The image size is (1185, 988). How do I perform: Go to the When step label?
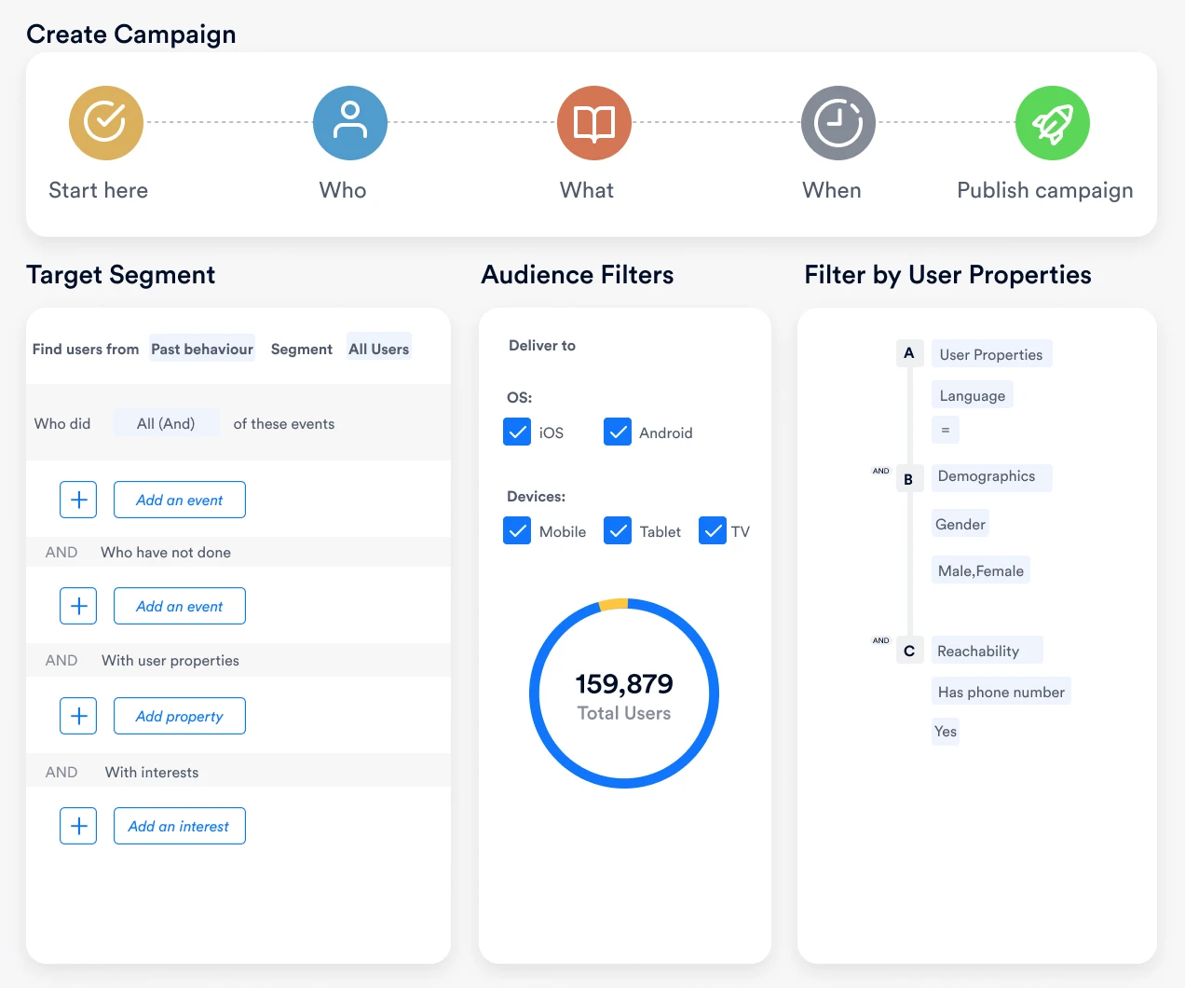click(x=832, y=190)
